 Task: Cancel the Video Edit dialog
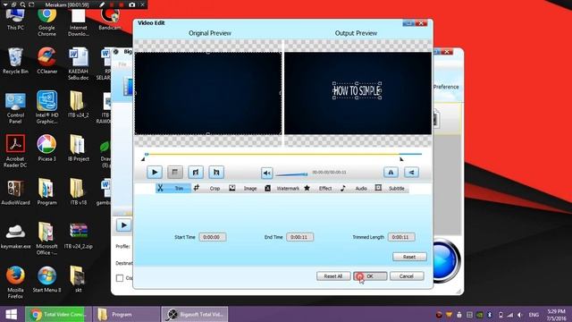tap(407, 276)
